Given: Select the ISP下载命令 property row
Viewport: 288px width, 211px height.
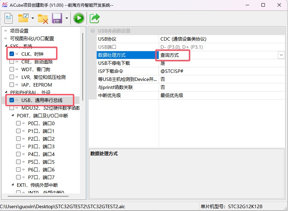Looking at the screenshot, I should click(191, 71).
